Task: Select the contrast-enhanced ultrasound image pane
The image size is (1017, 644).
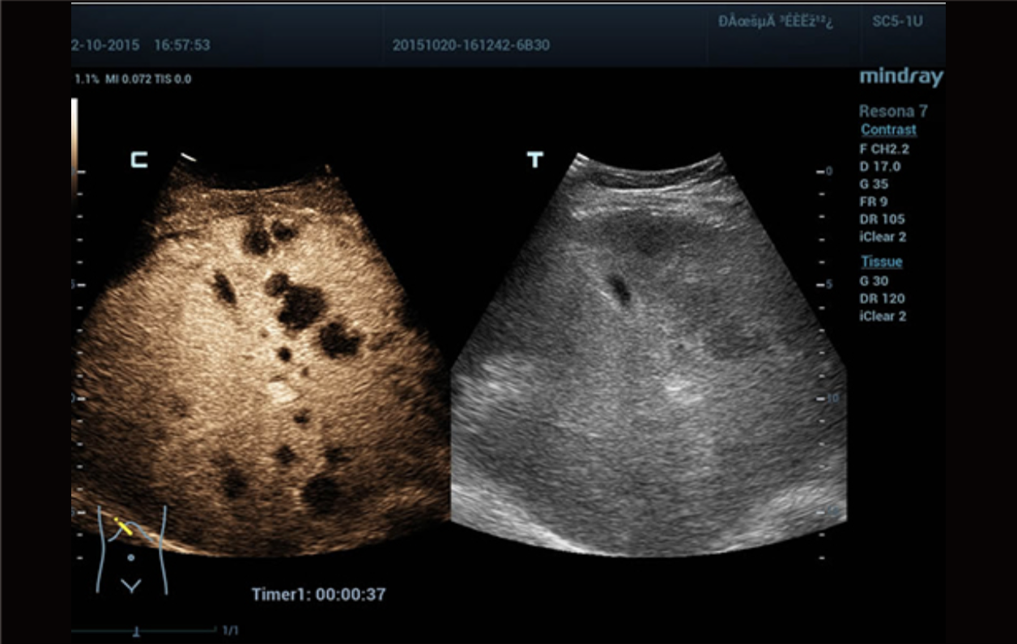Action: click(261, 354)
